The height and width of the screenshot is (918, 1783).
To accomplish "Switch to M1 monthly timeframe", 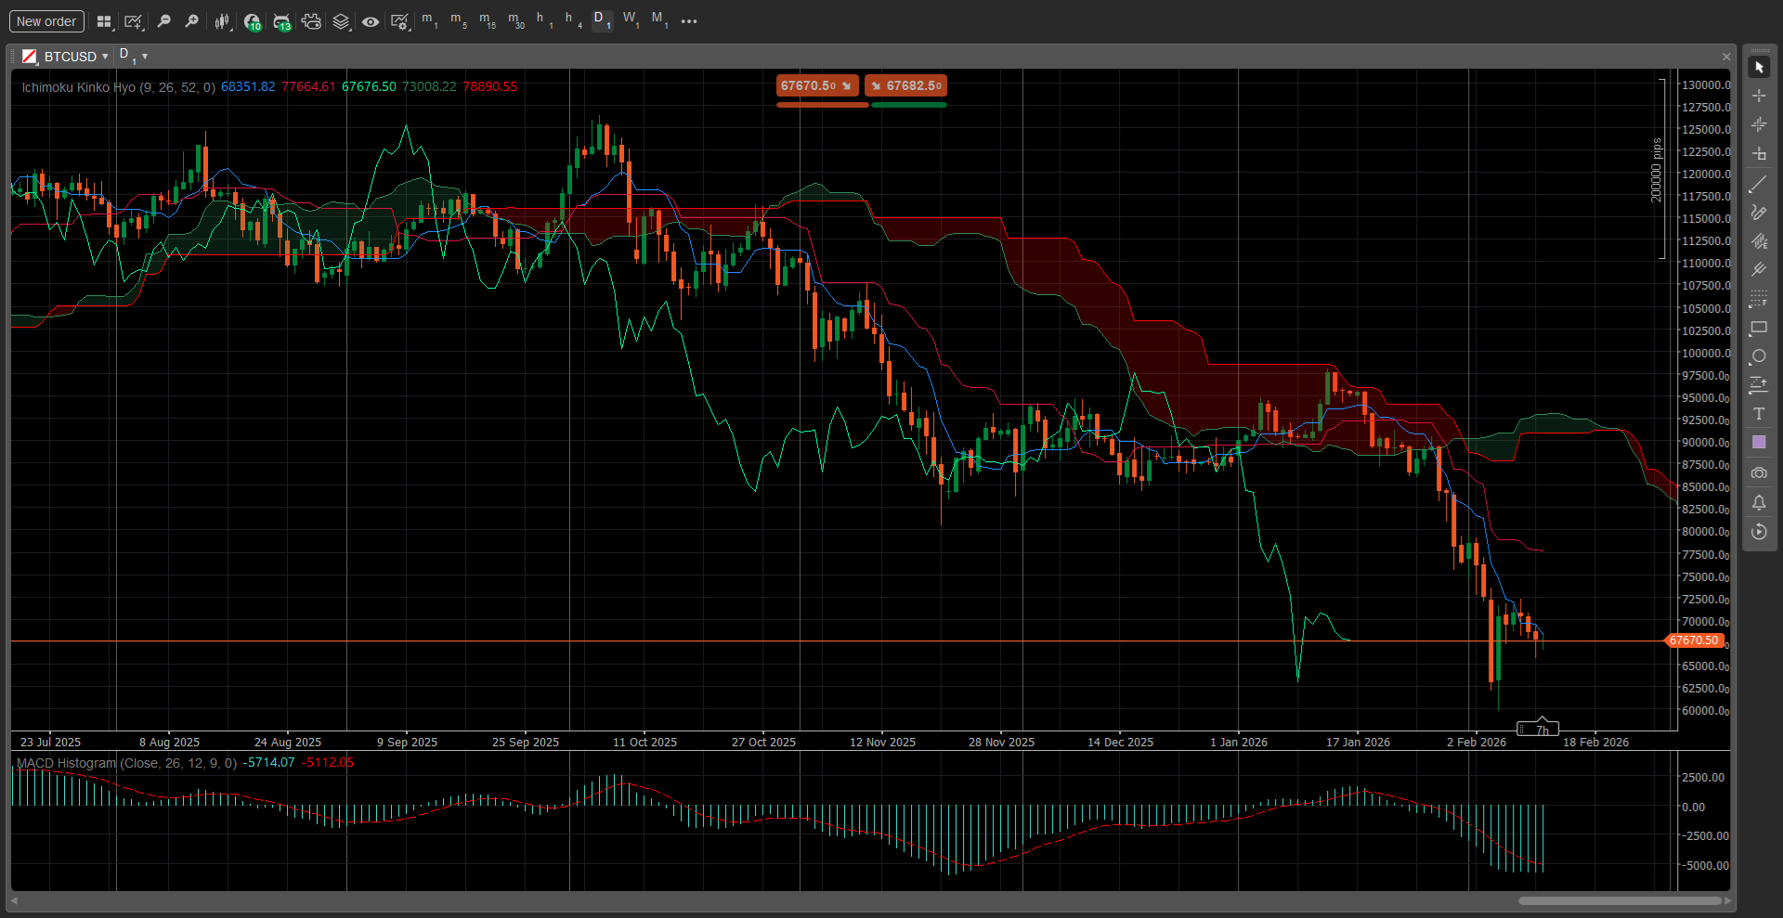I will click(659, 20).
